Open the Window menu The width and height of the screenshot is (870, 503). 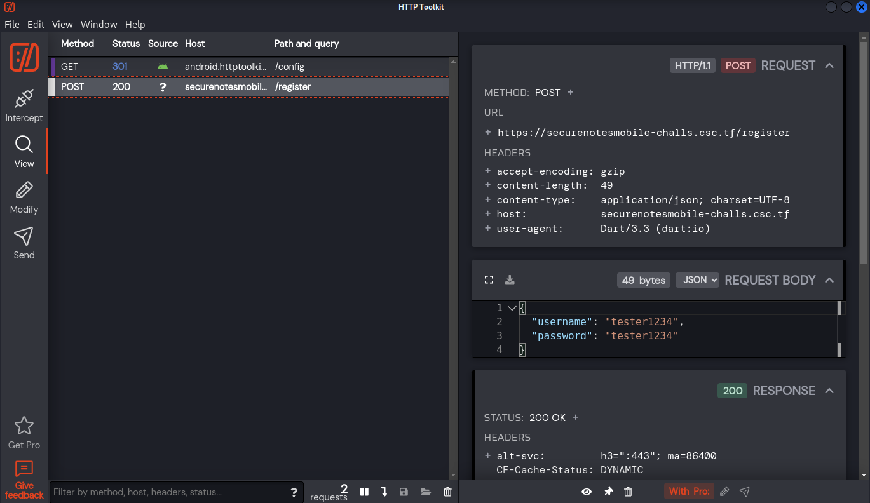pos(99,24)
